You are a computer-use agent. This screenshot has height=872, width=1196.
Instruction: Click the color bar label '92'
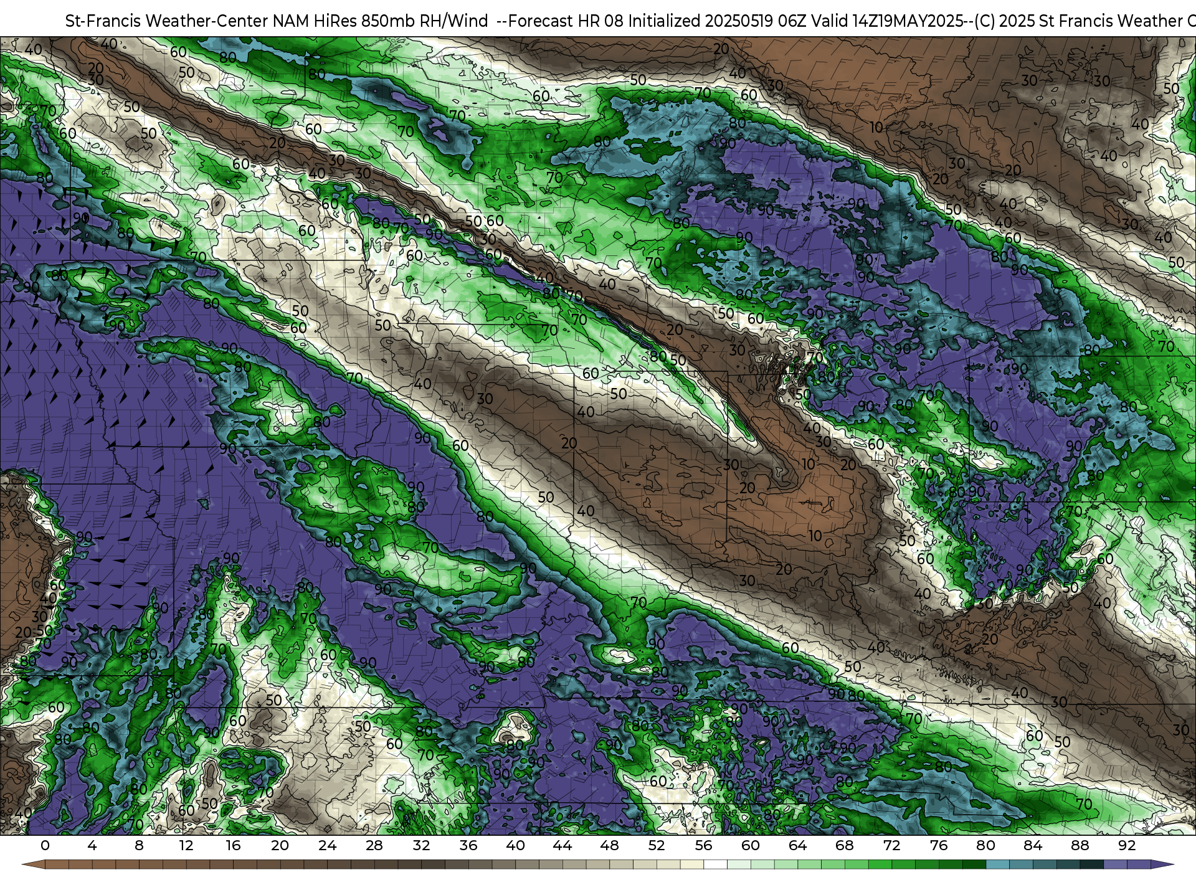pos(1127,845)
